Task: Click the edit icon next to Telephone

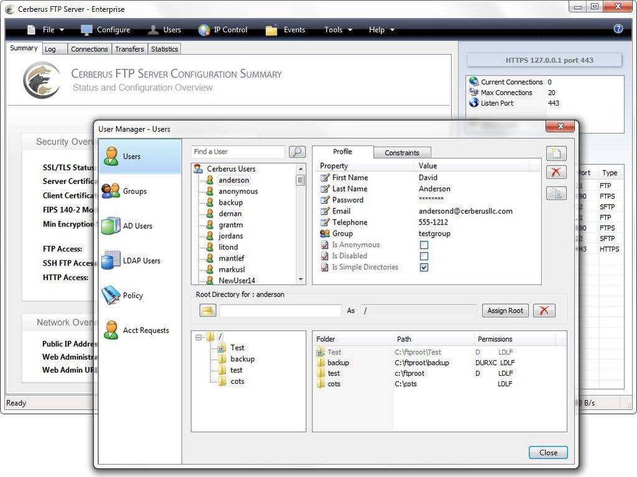Action: coord(325,222)
